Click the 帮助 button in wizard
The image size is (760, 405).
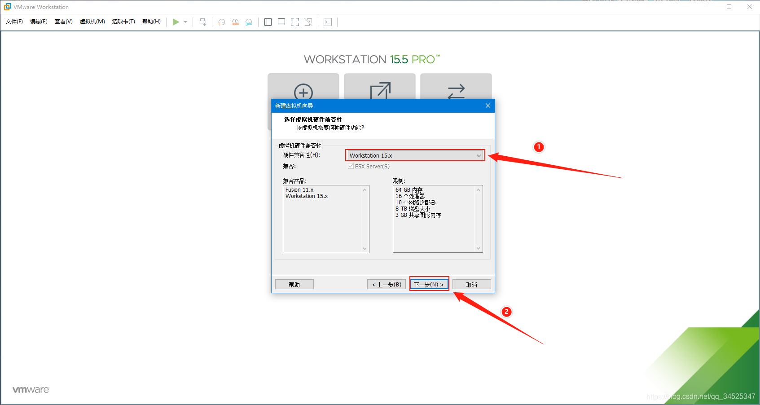pyautogui.click(x=294, y=284)
